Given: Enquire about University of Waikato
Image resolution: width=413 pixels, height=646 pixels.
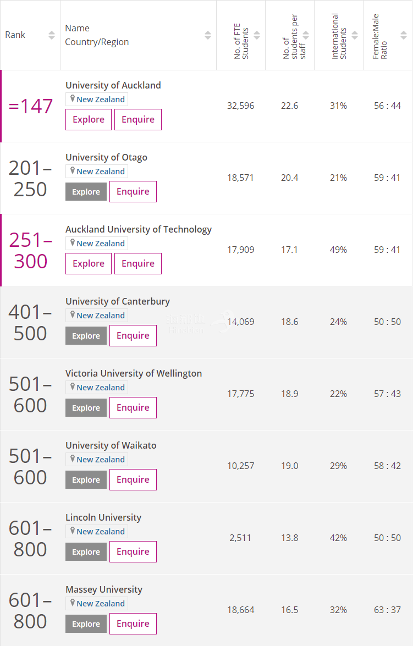Looking at the screenshot, I should tap(133, 479).
